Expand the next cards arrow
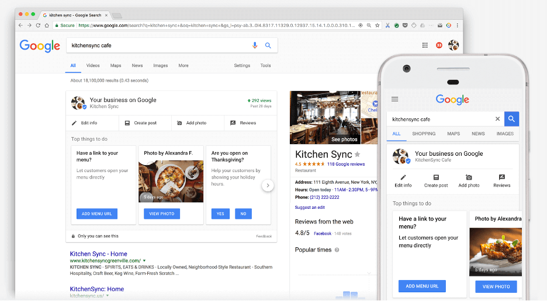The width and height of the screenshot is (547, 301). (x=268, y=185)
